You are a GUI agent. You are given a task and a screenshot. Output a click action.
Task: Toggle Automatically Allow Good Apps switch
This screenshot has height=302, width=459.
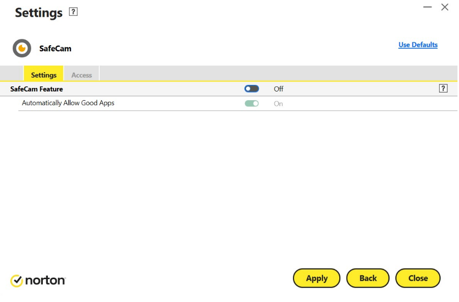[x=252, y=103]
